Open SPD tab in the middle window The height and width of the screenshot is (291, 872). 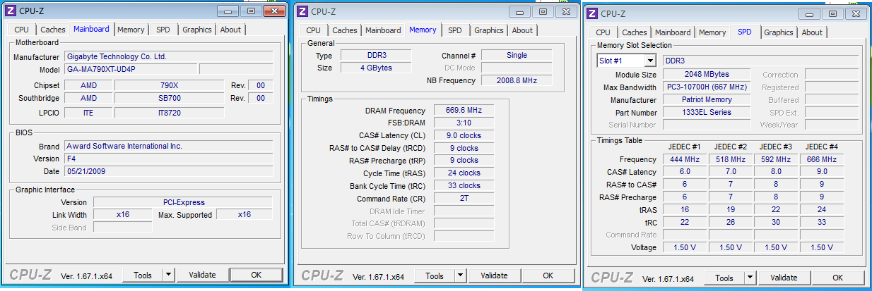455,30
